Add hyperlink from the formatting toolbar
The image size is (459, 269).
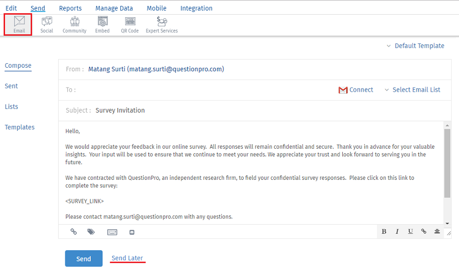point(424,231)
